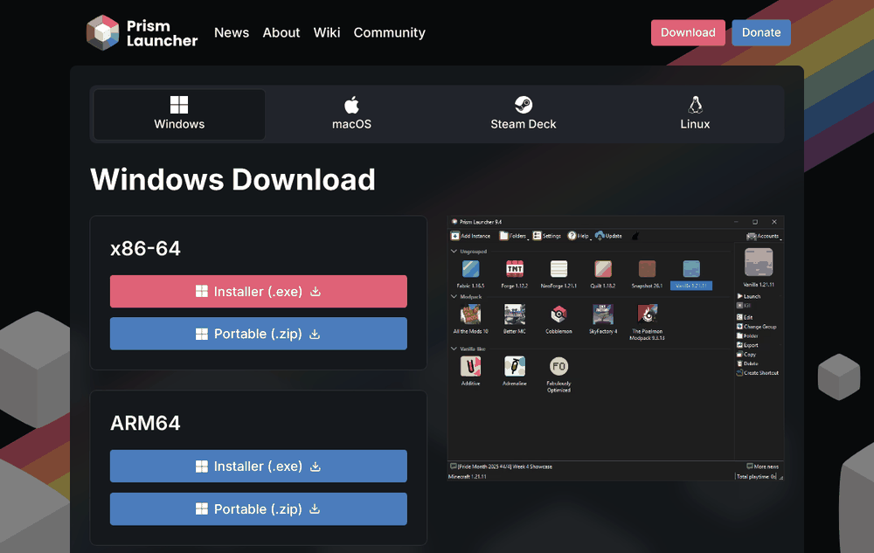Screen dimensions: 874x553
Task: Click the red Download button in header
Action: click(x=688, y=32)
